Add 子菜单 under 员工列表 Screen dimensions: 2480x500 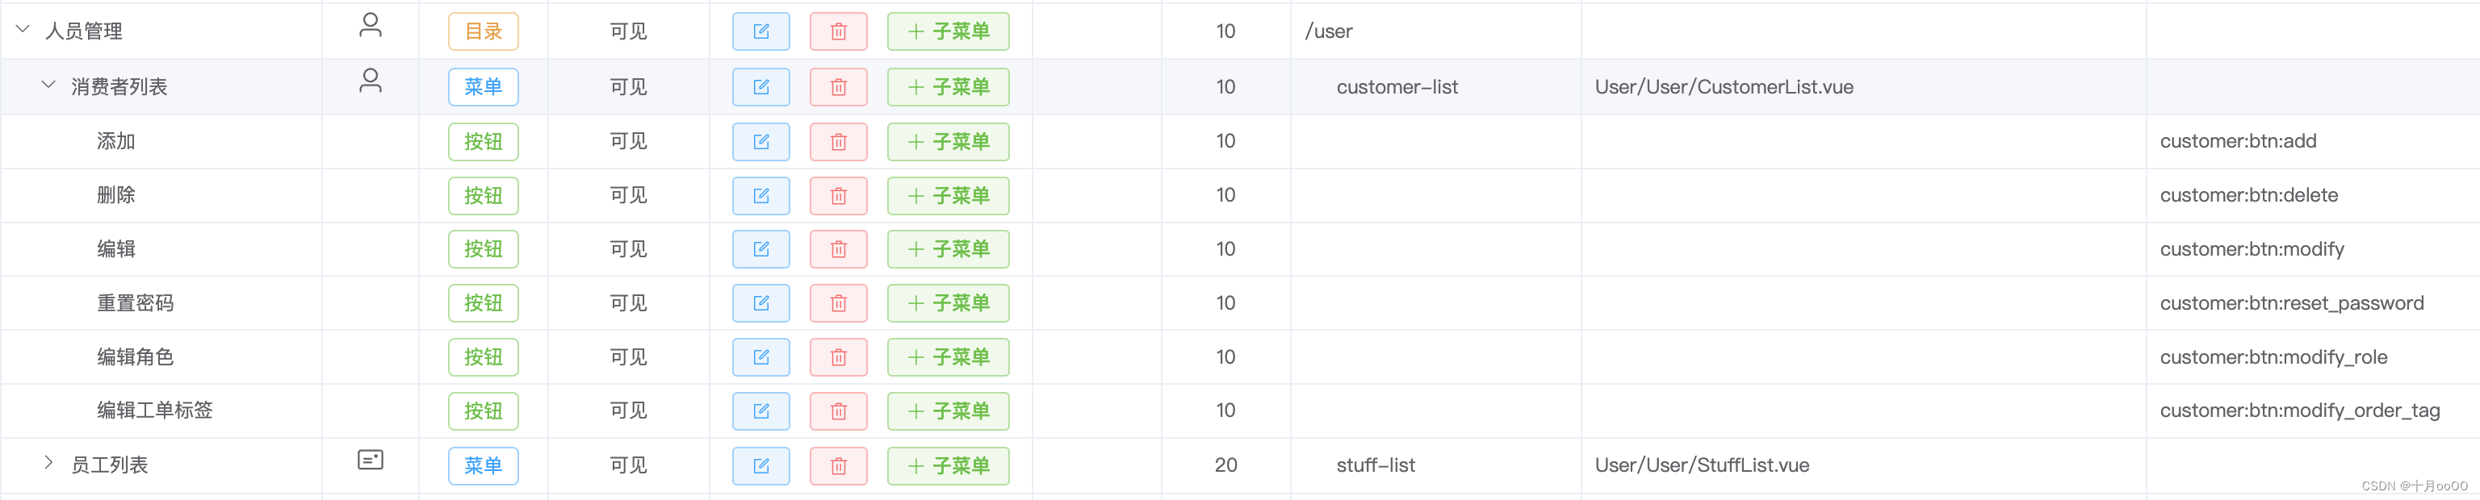(949, 466)
